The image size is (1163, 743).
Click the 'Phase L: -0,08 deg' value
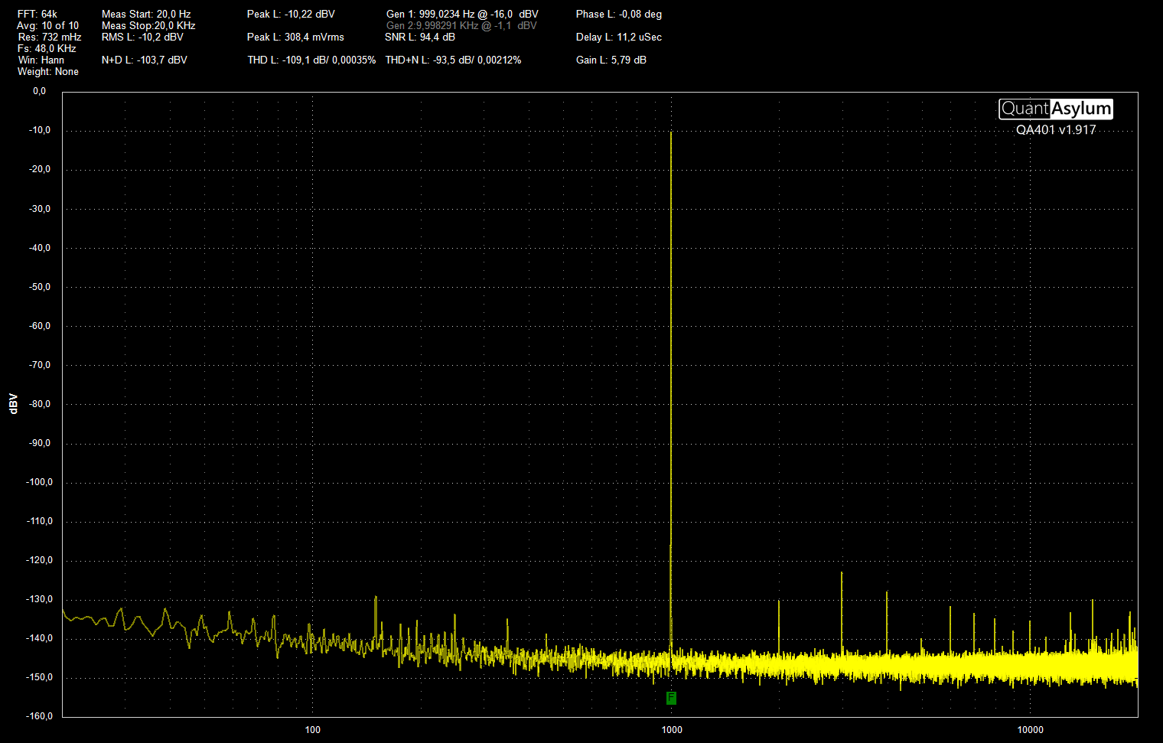coord(619,14)
